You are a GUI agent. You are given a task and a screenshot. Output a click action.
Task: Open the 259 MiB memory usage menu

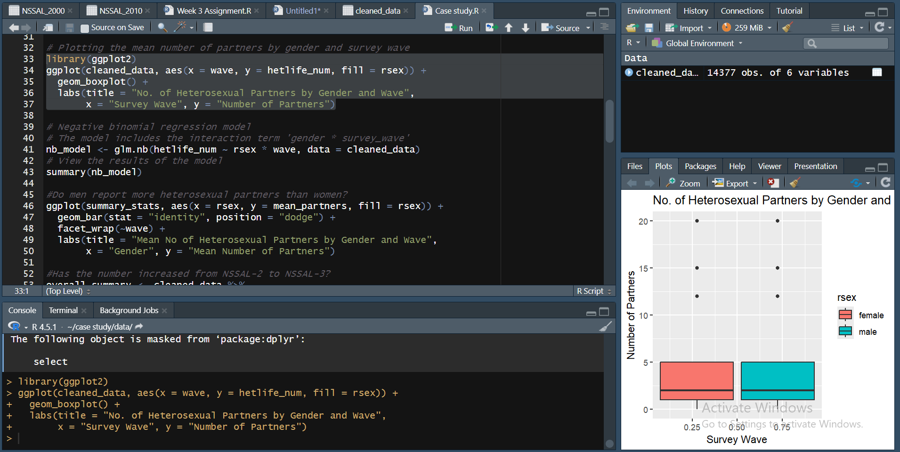click(x=747, y=28)
